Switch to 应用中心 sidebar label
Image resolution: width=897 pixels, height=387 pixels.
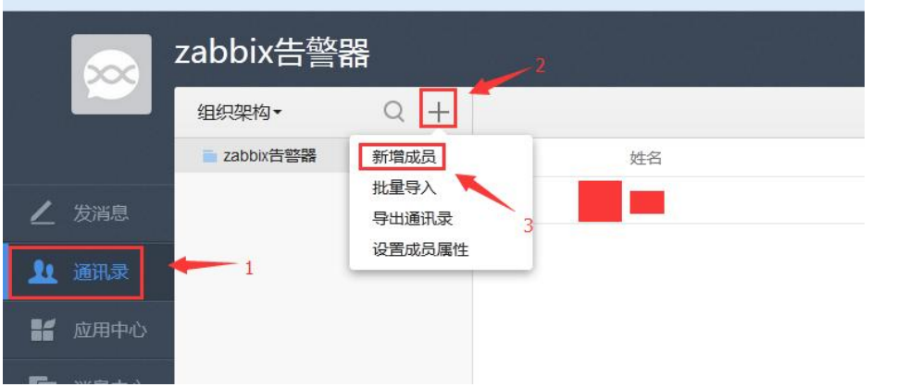(109, 331)
